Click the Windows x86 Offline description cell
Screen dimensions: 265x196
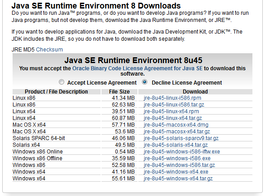point(57,158)
